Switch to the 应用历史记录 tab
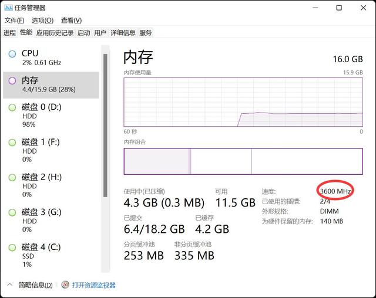 (x=55, y=32)
